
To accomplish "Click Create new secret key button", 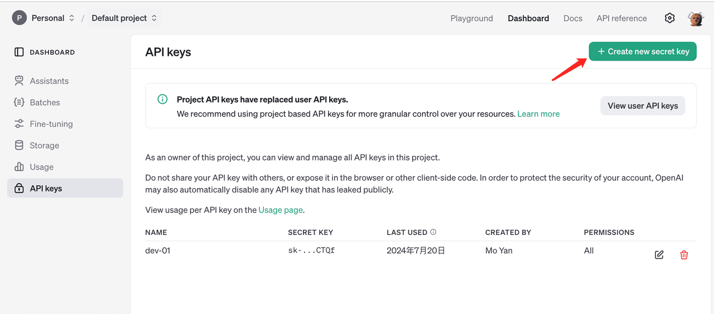I will [643, 51].
